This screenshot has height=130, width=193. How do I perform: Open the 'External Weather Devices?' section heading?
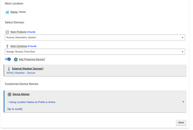point(28,69)
